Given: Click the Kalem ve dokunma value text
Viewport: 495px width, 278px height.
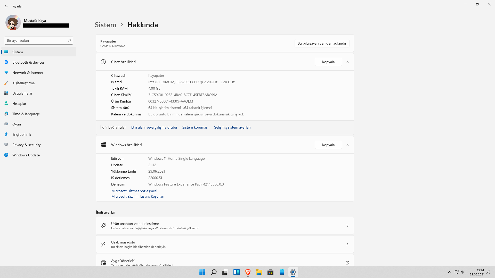Looking at the screenshot, I should point(196,114).
